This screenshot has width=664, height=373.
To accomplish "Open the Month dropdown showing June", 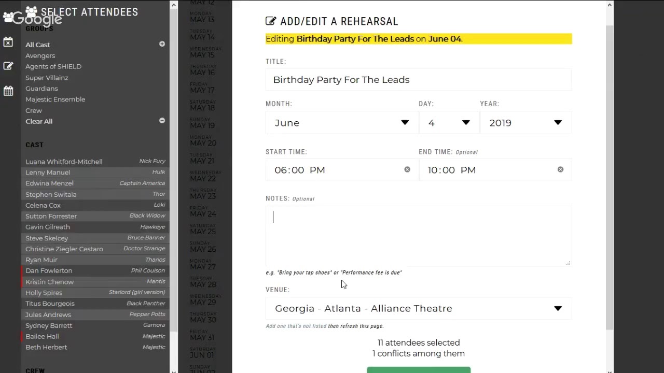I will tap(342, 123).
